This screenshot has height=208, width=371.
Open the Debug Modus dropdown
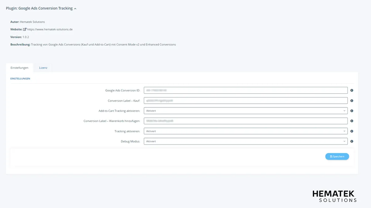click(x=246, y=141)
